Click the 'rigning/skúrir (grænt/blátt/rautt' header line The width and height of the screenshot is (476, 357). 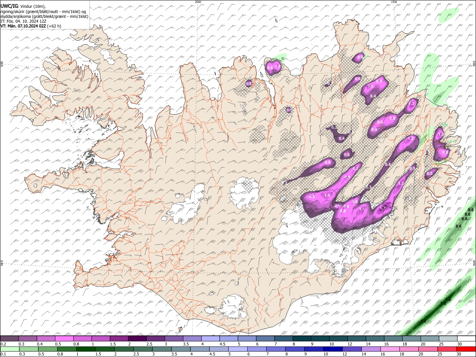(43, 11)
